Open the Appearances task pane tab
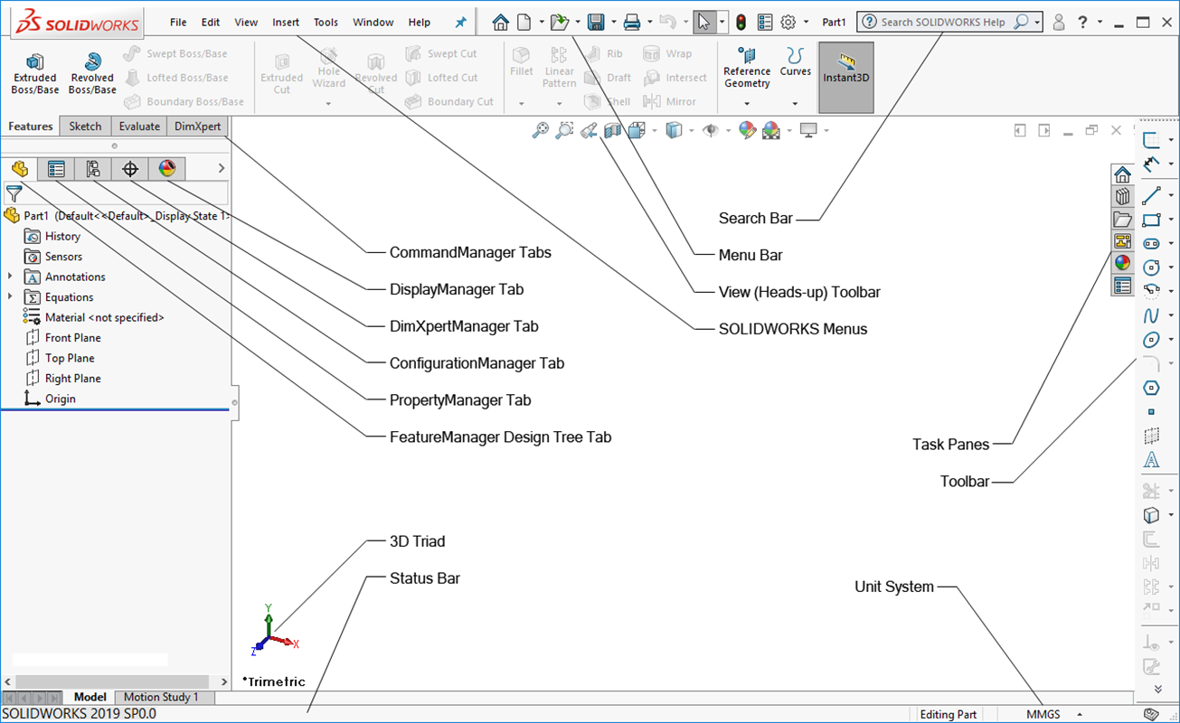This screenshot has height=723, width=1180. [x=1122, y=263]
